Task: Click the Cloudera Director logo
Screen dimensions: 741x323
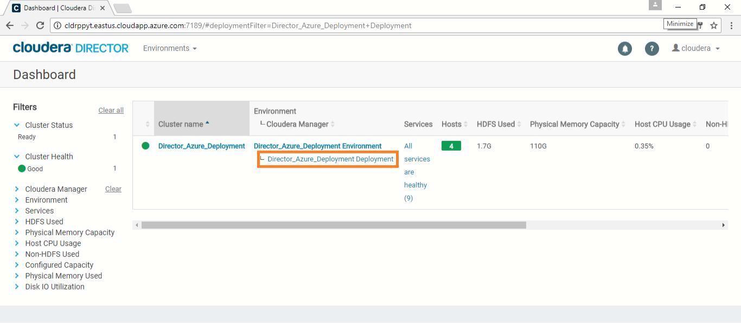Action: pos(71,48)
